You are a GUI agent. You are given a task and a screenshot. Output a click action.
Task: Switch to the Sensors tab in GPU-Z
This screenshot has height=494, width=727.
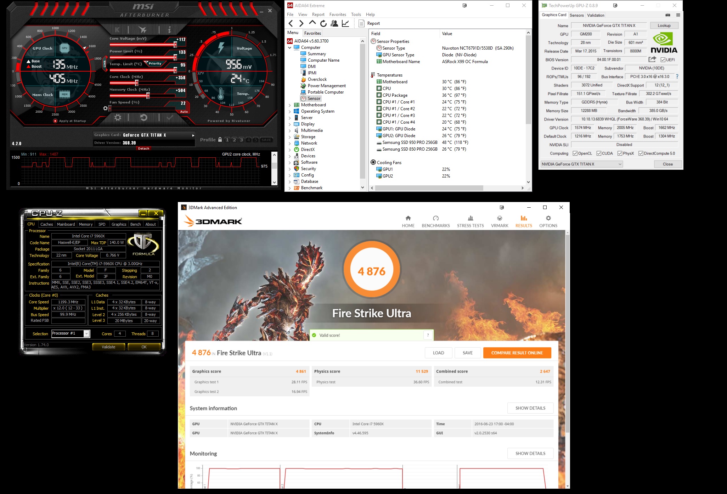(x=577, y=15)
